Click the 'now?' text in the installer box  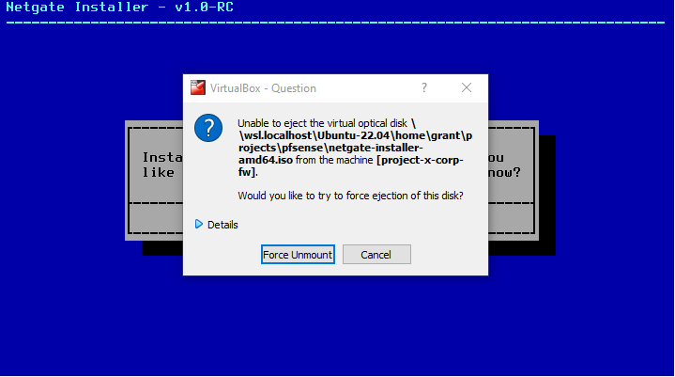pyautogui.click(x=504, y=172)
